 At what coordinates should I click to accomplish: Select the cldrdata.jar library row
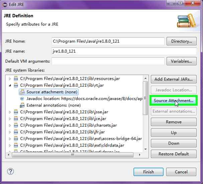[72, 145]
